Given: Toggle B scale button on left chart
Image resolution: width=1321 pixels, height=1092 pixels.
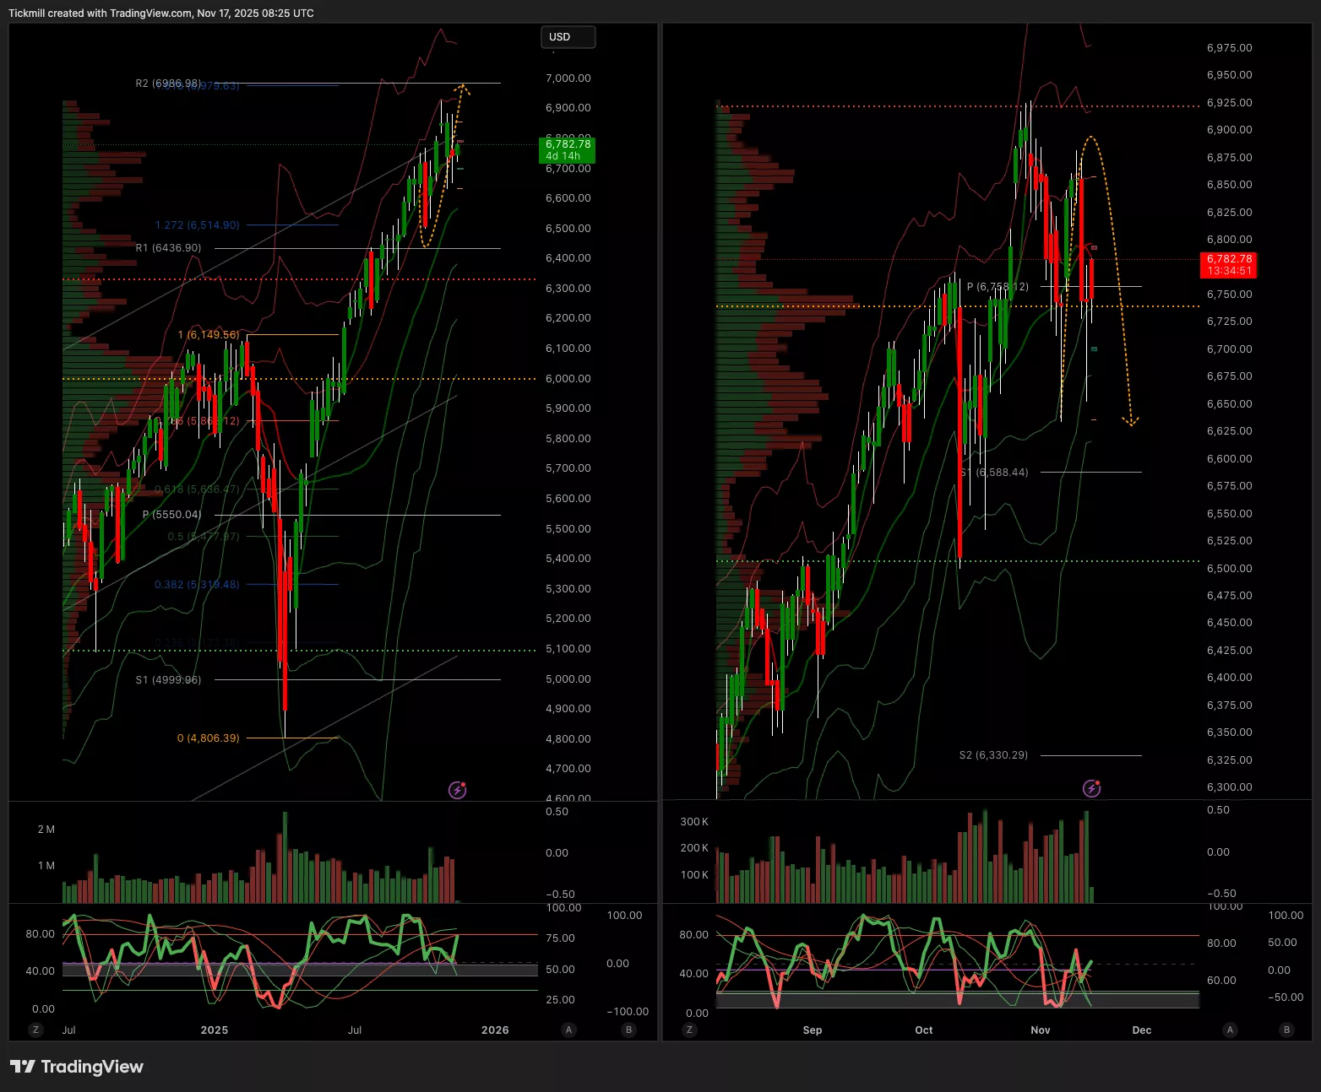Looking at the screenshot, I should 628,1030.
